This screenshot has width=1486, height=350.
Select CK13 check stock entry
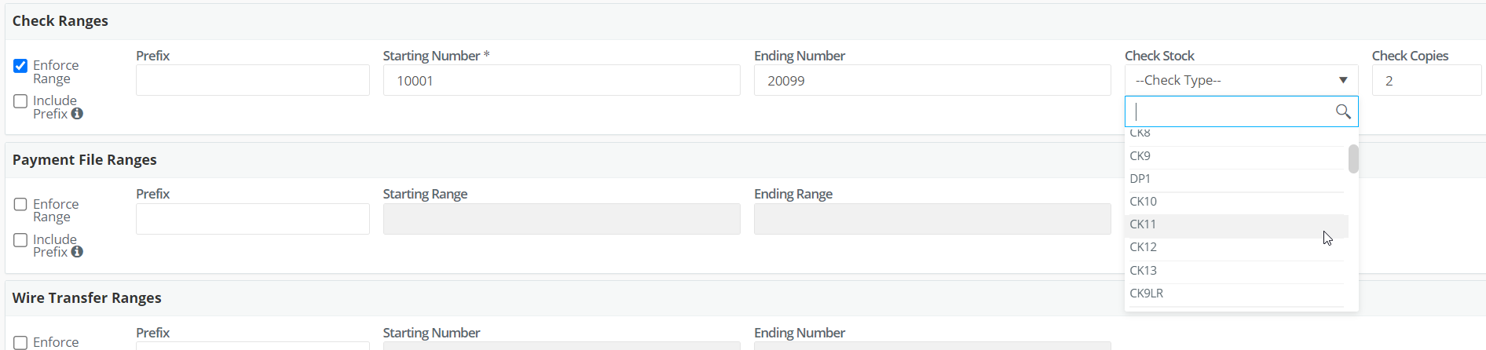[x=1236, y=271]
